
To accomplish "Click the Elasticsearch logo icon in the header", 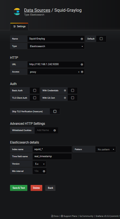I will pyautogui.click(x=17, y=11).
